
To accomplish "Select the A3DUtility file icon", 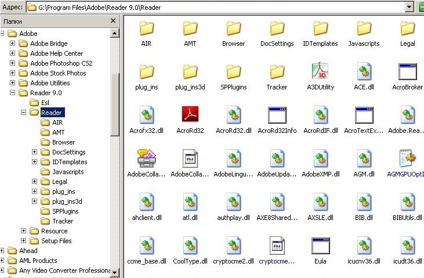I will click(x=320, y=71).
